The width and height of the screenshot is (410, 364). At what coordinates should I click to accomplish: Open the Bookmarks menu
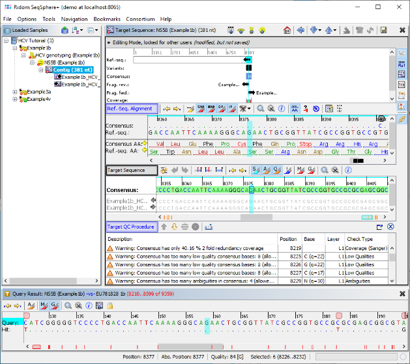coord(107,19)
